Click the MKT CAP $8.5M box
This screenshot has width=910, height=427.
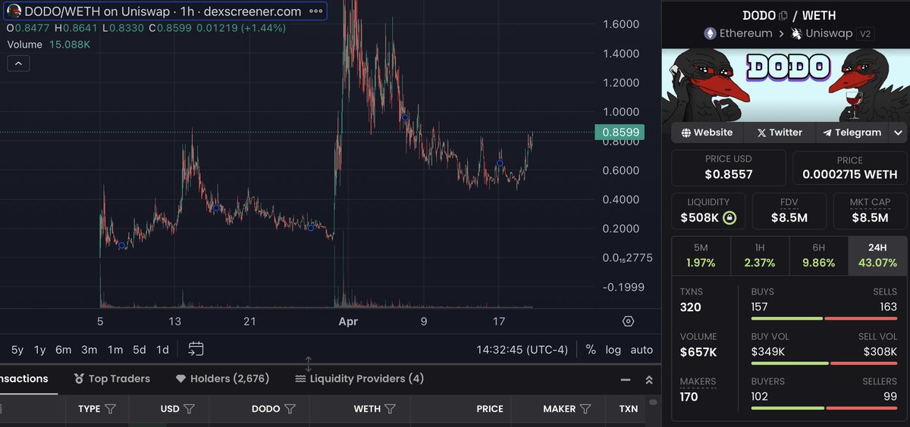pyautogui.click(x=870, y=210)
